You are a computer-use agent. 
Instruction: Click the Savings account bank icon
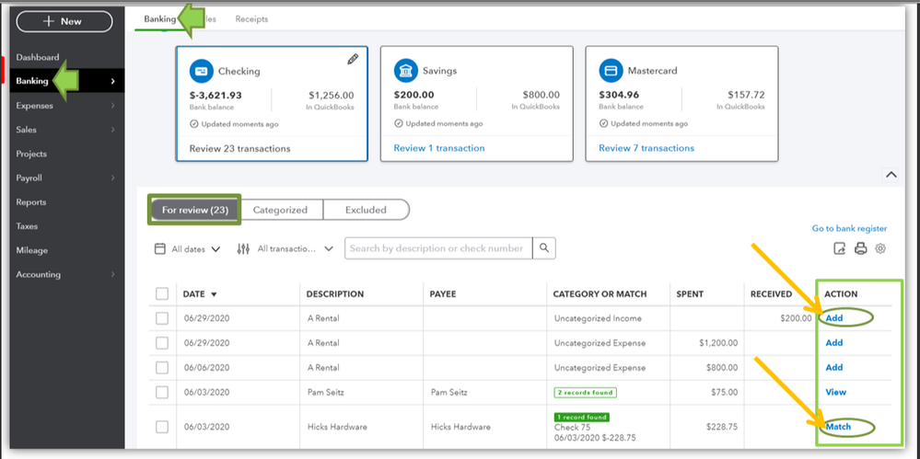point(405,71)
